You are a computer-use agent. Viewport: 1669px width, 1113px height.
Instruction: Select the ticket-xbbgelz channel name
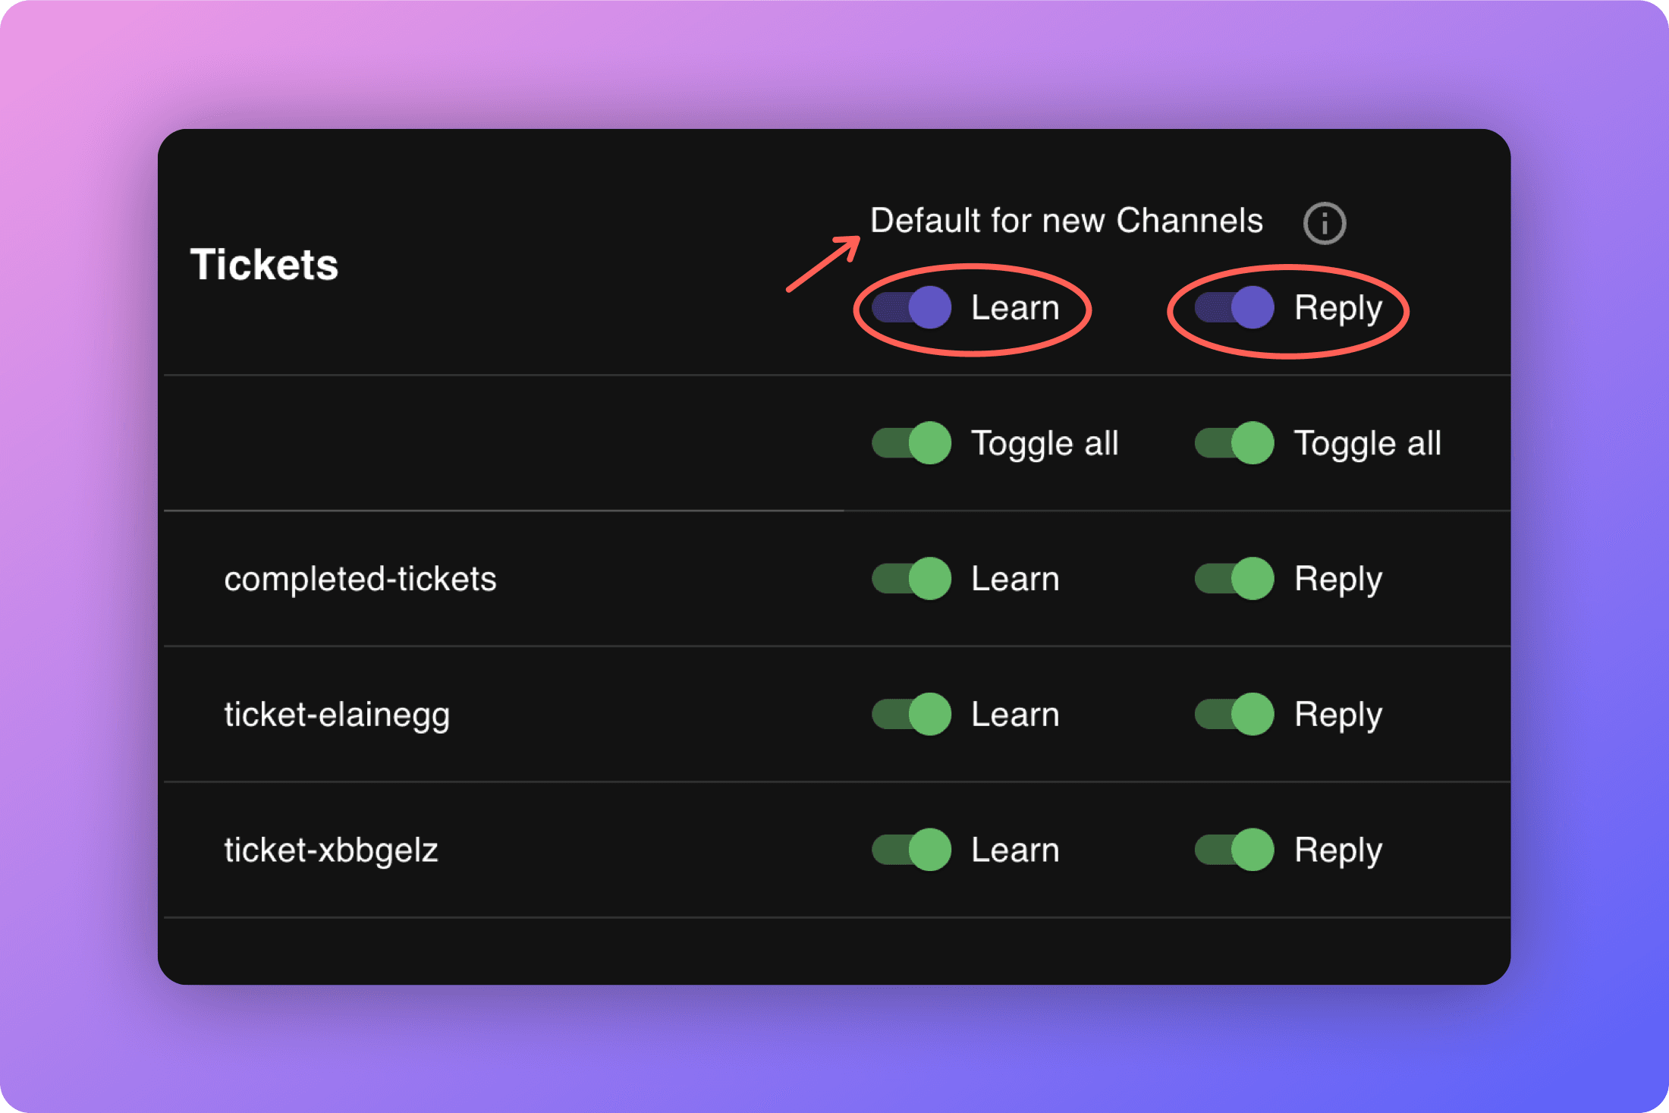coord(331,850)
